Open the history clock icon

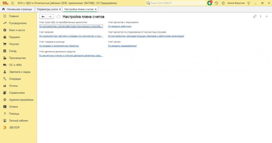coord(216,3)
